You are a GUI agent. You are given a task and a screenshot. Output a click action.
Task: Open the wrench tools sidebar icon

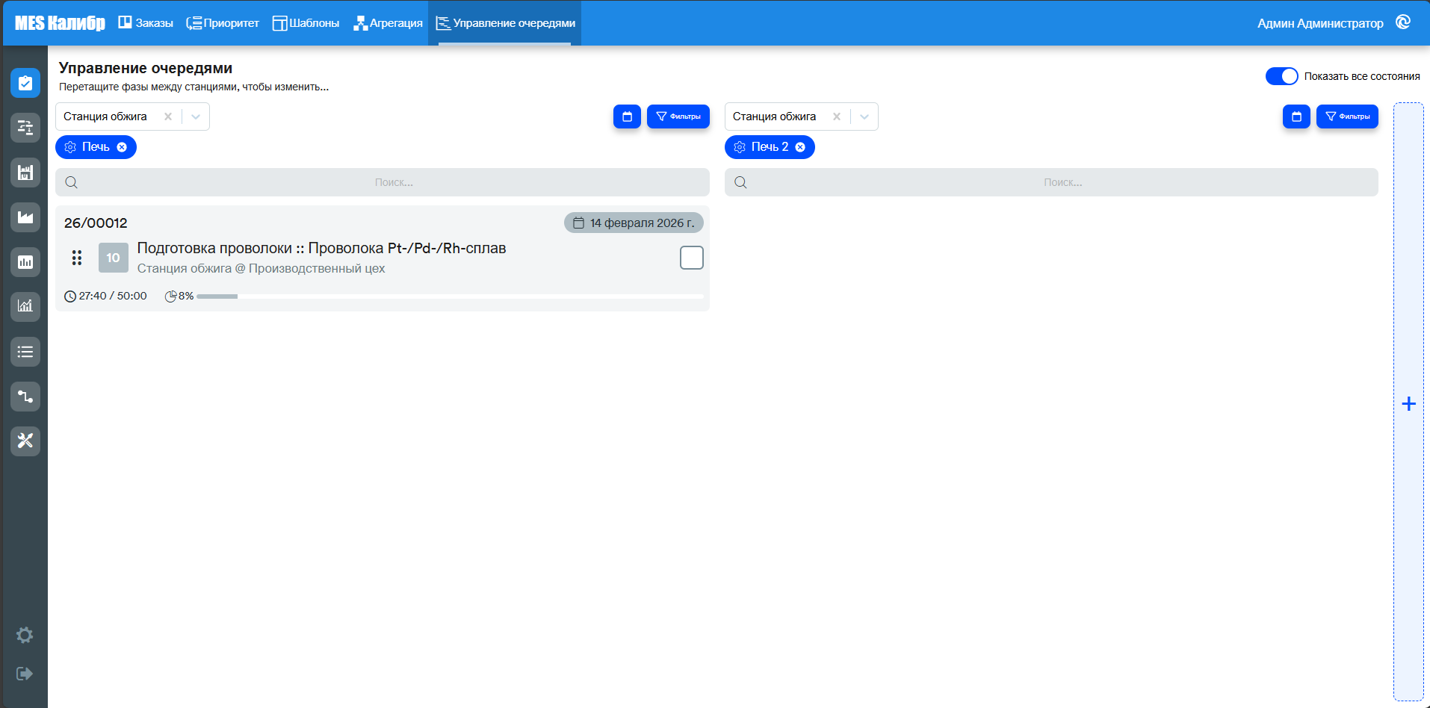coord(25,441)
